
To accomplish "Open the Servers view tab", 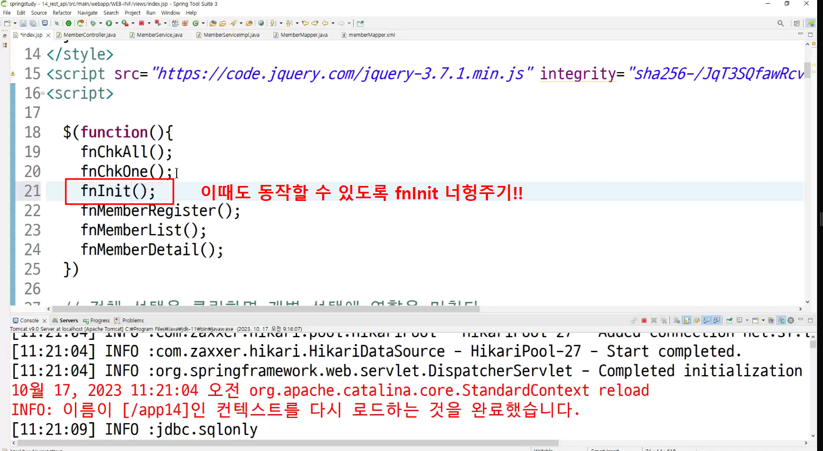I will click(65, 321).
